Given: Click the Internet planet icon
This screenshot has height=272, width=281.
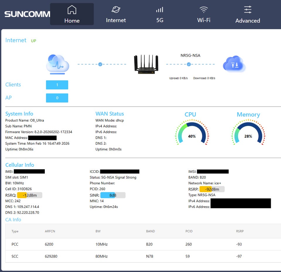Looking at the screenshot, I should (116, 10).
